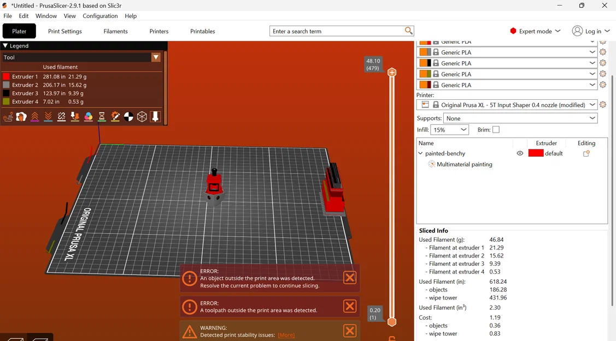
Task: Switch to the Plater tab
Action: [19, 31]
